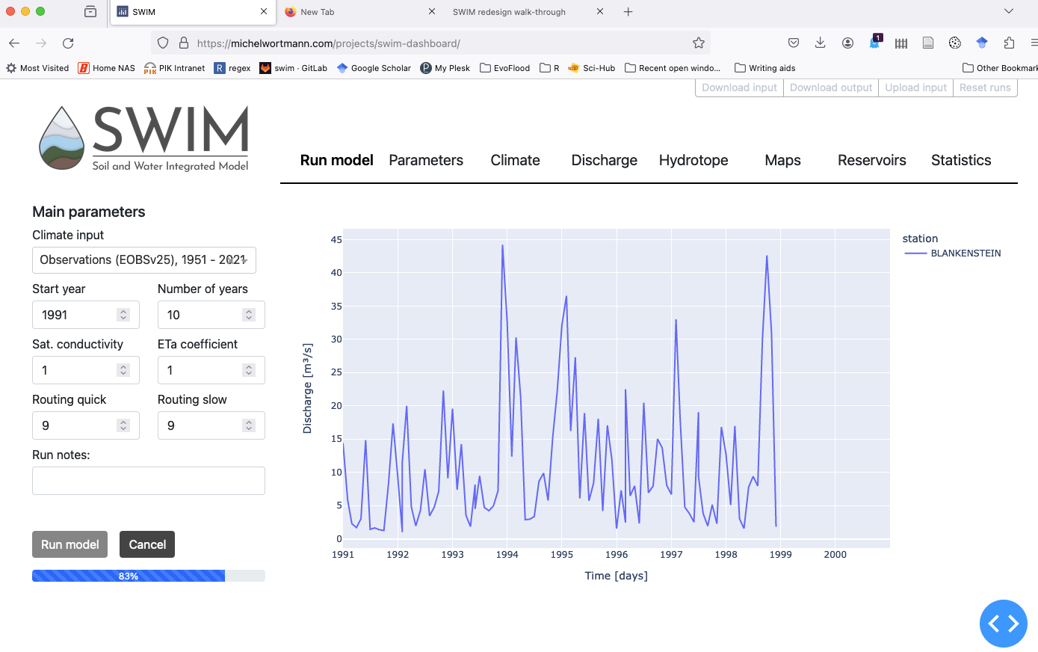The height and width of the screenshot is (652, 1038).
Task: Reload the page with the refresh icon
Action: 68,43
